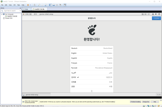162x107 pixels.
Task: Open the GNOME network status icon
Action: (153, 14)
